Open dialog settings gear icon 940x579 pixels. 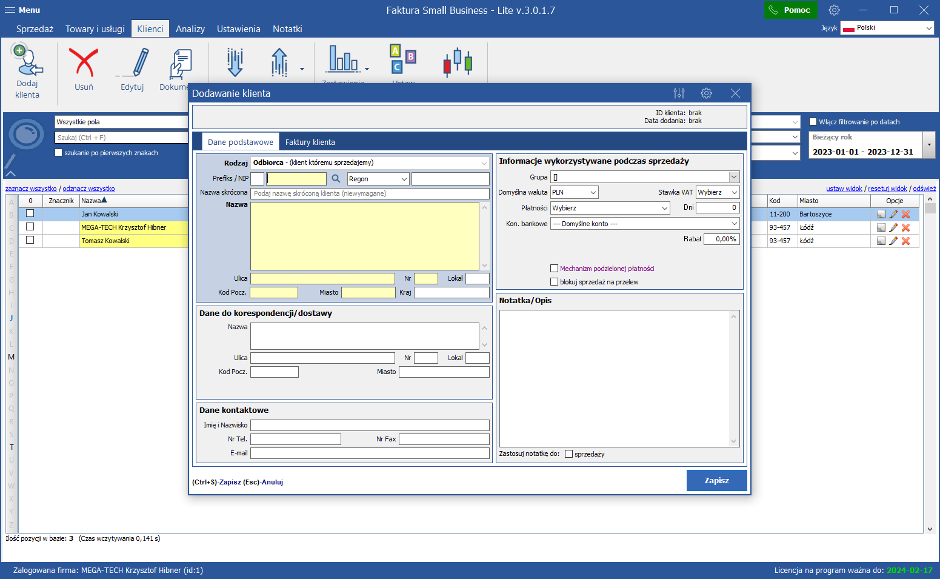point(706,93)
